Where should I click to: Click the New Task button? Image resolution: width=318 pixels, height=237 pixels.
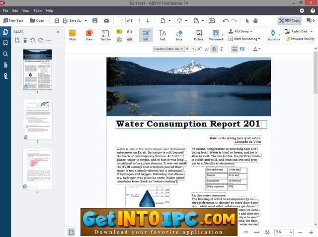coord(13,20)
